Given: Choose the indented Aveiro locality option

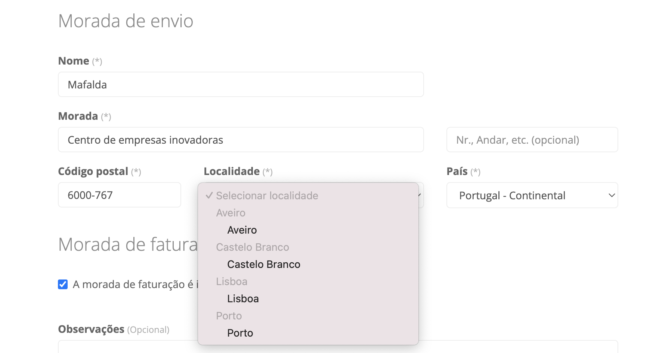Looking at the screenshot, I should [242, 230].
